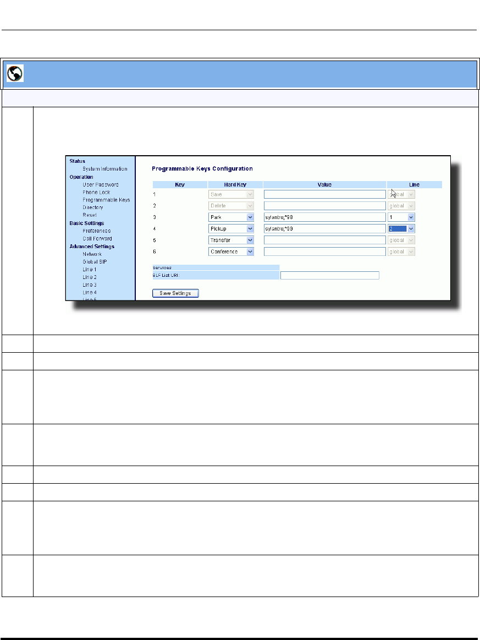Open the Directory page
This screenshot has height=640, width=480.
tap(92, 208)
